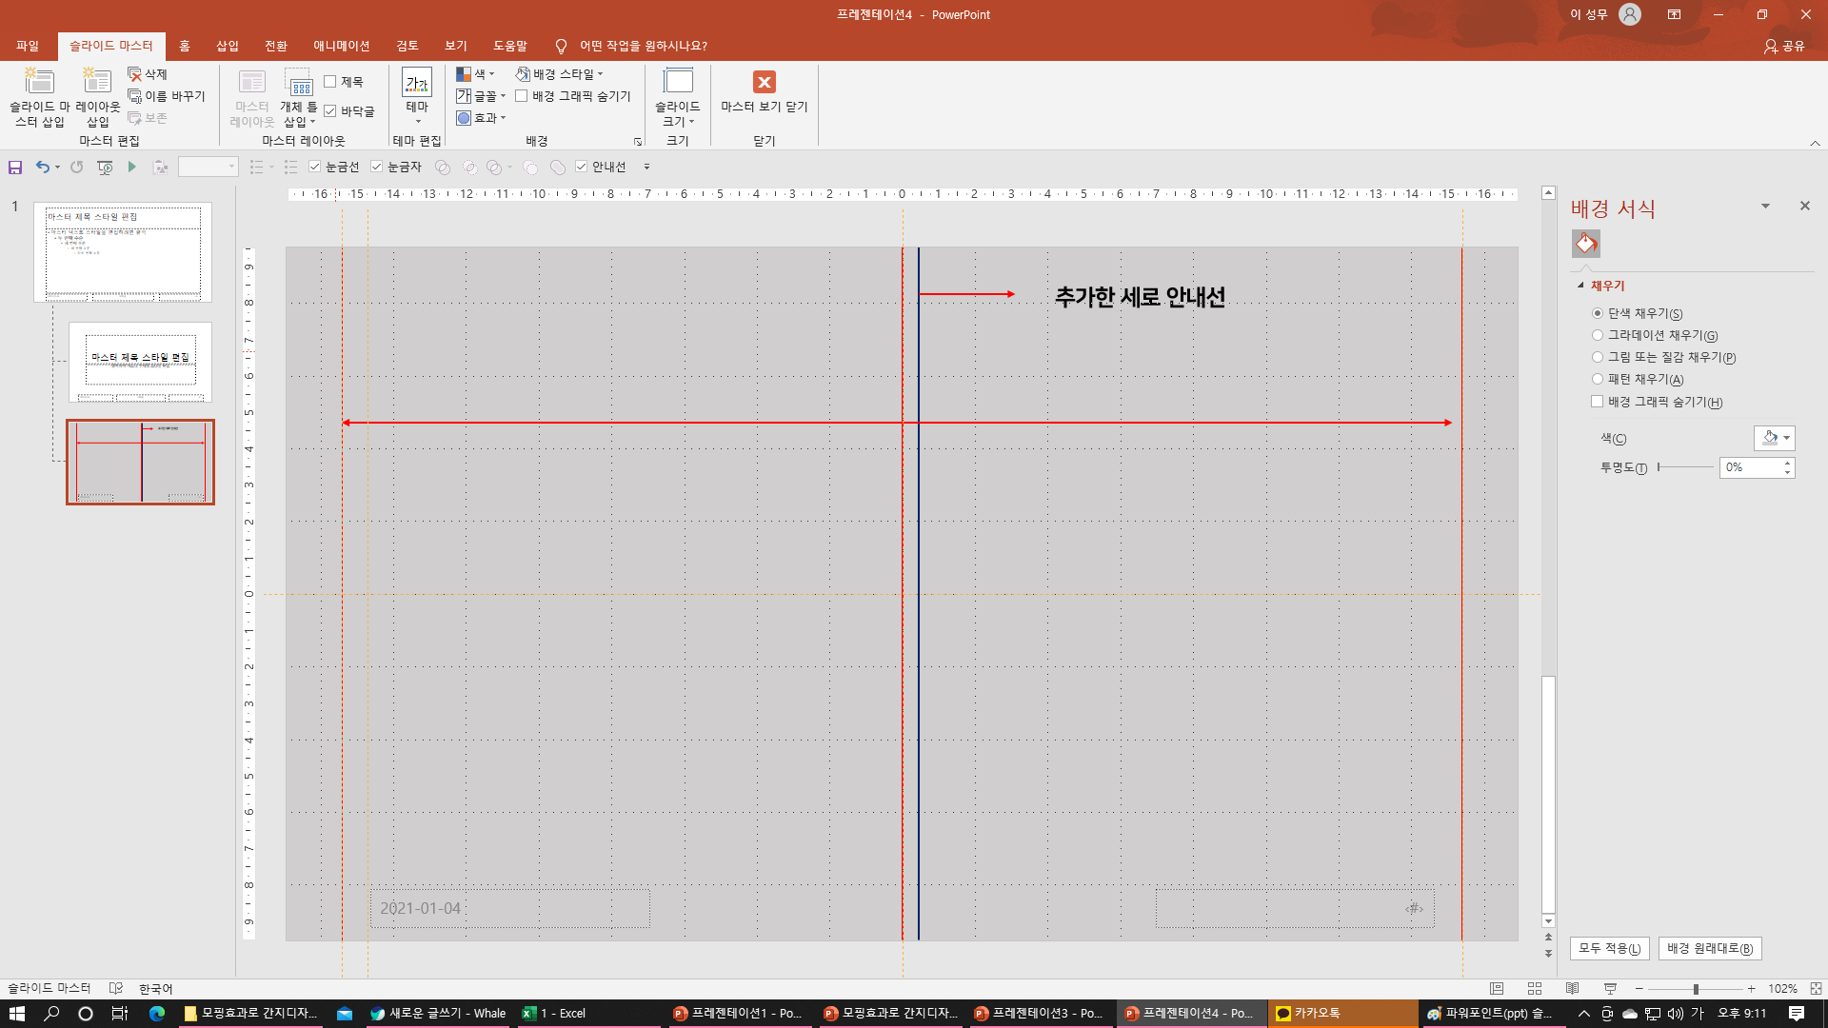Open the 글꼴 fonts dropdown

pyautogui.click(x=481, y=96)
